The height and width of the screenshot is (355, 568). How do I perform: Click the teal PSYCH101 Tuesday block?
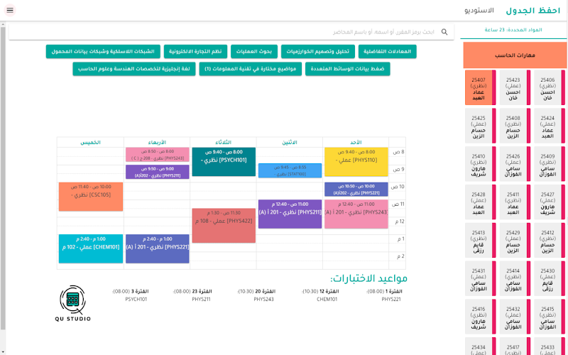(x=224, y=162)
